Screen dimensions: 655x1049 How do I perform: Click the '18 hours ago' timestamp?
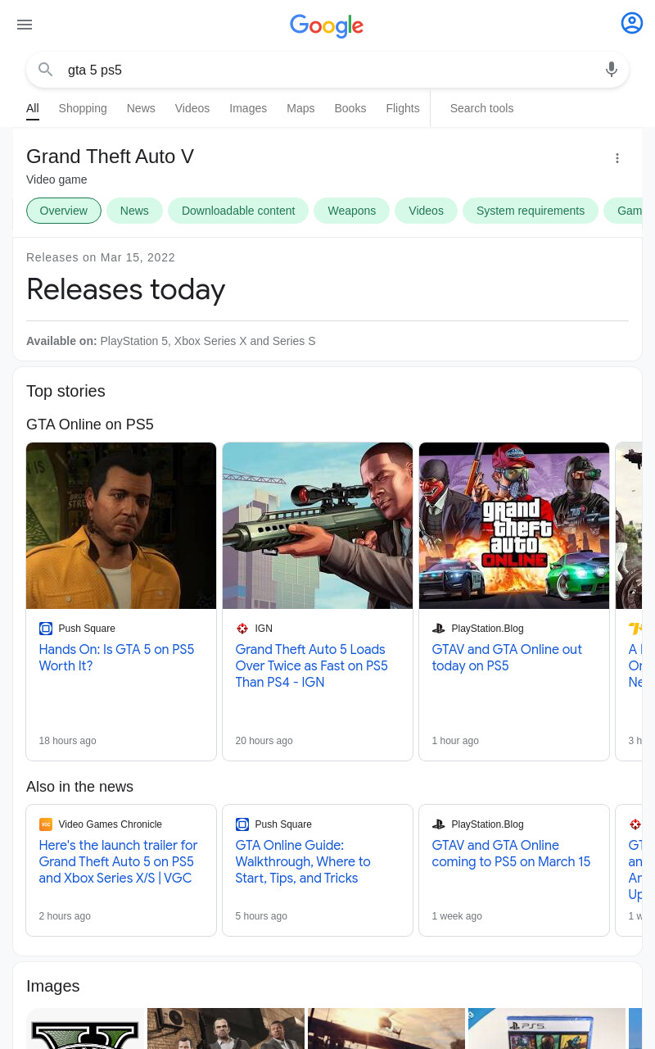[67, 741]
